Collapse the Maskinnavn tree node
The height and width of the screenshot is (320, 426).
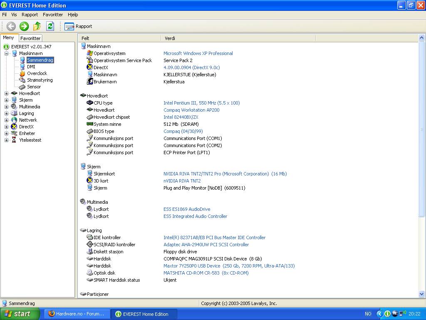pos(7,53)
